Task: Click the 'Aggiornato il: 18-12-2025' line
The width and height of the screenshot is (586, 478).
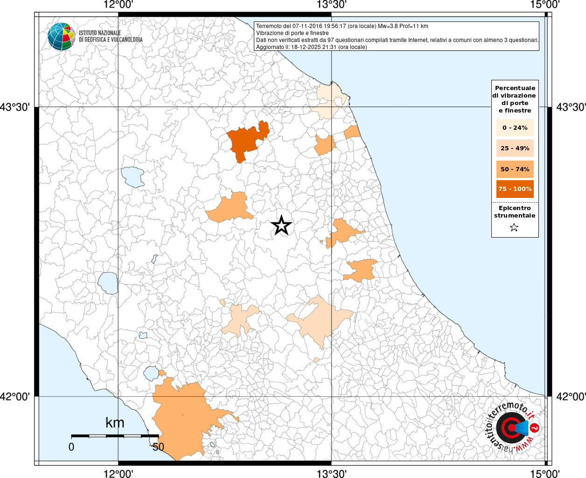Action: [312, 47]
